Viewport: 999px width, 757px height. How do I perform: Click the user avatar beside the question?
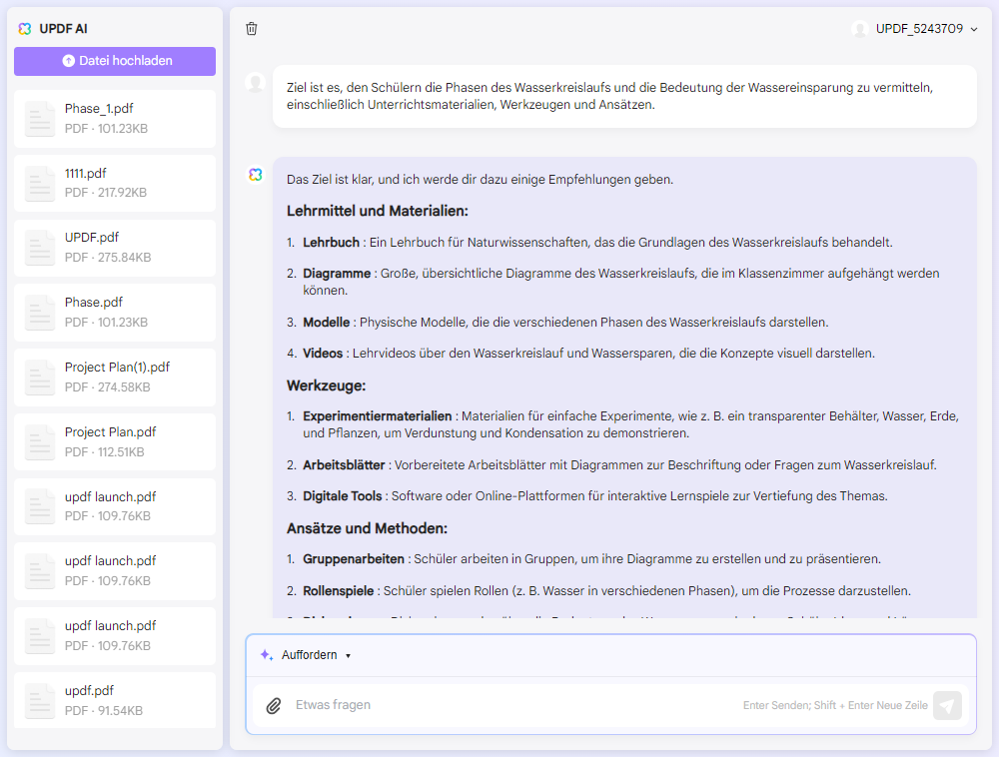[256, 83]
